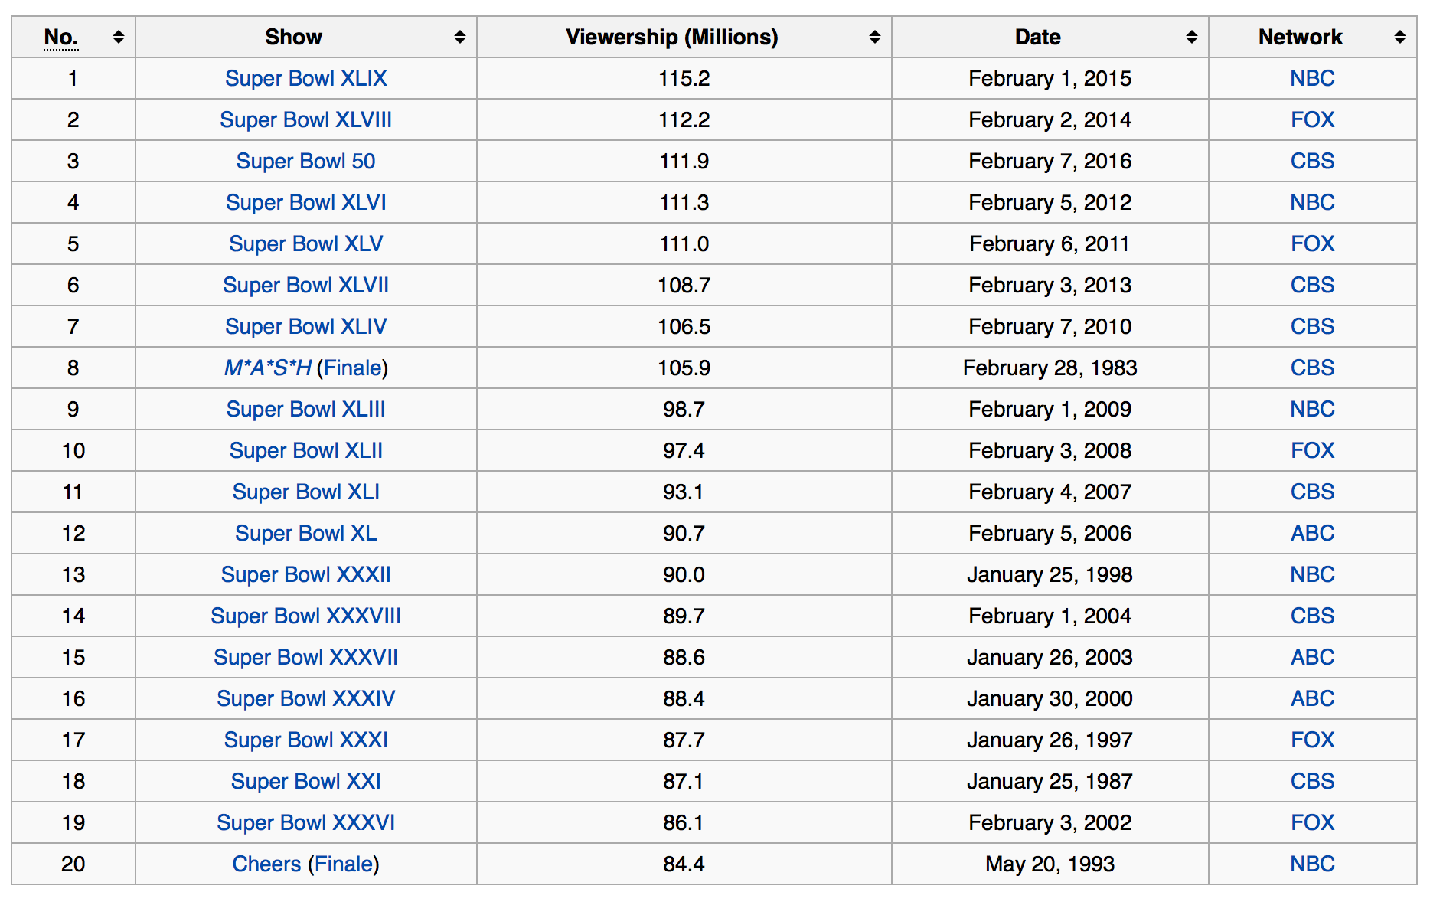Open the Super Bowl XXXVI link
Image resolution: width=1430 pixels, height=902 pixels.
coord(305,822)
